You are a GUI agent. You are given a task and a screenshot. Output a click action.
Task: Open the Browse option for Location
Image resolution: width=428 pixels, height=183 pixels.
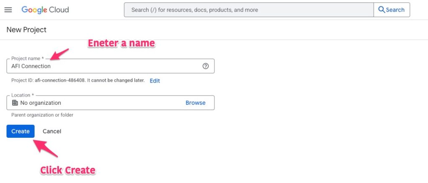click(195, 103)
